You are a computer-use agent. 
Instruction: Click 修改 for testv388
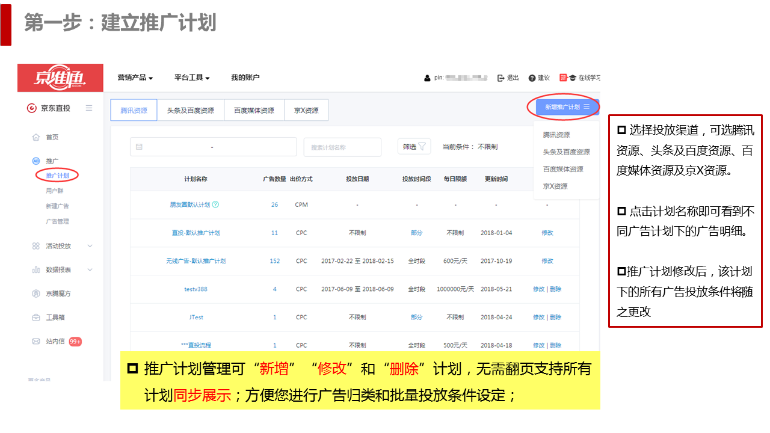539,289
